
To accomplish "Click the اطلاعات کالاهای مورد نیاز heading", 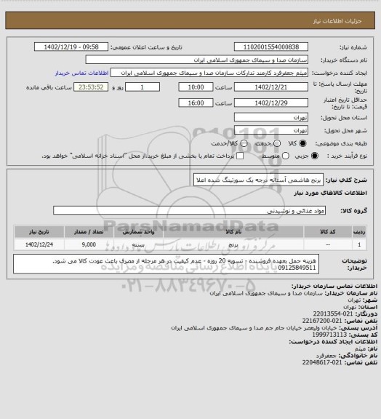I will pos(331,193).
